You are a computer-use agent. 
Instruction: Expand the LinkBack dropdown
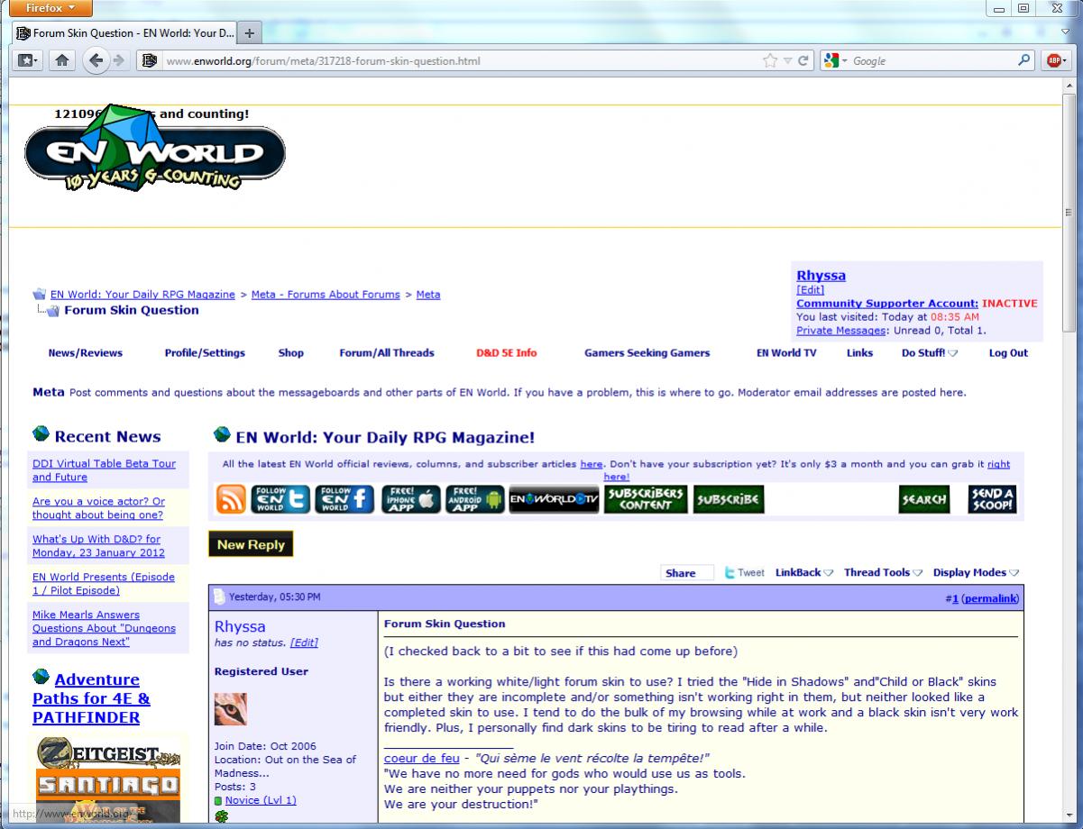tap(804, 572)
